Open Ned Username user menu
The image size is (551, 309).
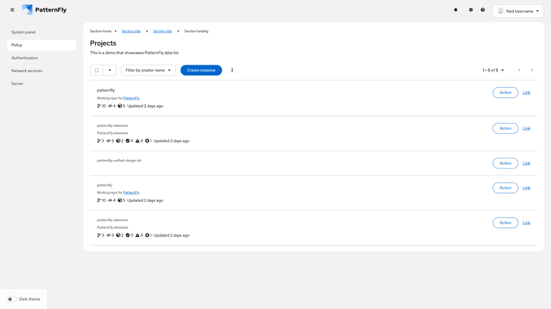[518, 11]
